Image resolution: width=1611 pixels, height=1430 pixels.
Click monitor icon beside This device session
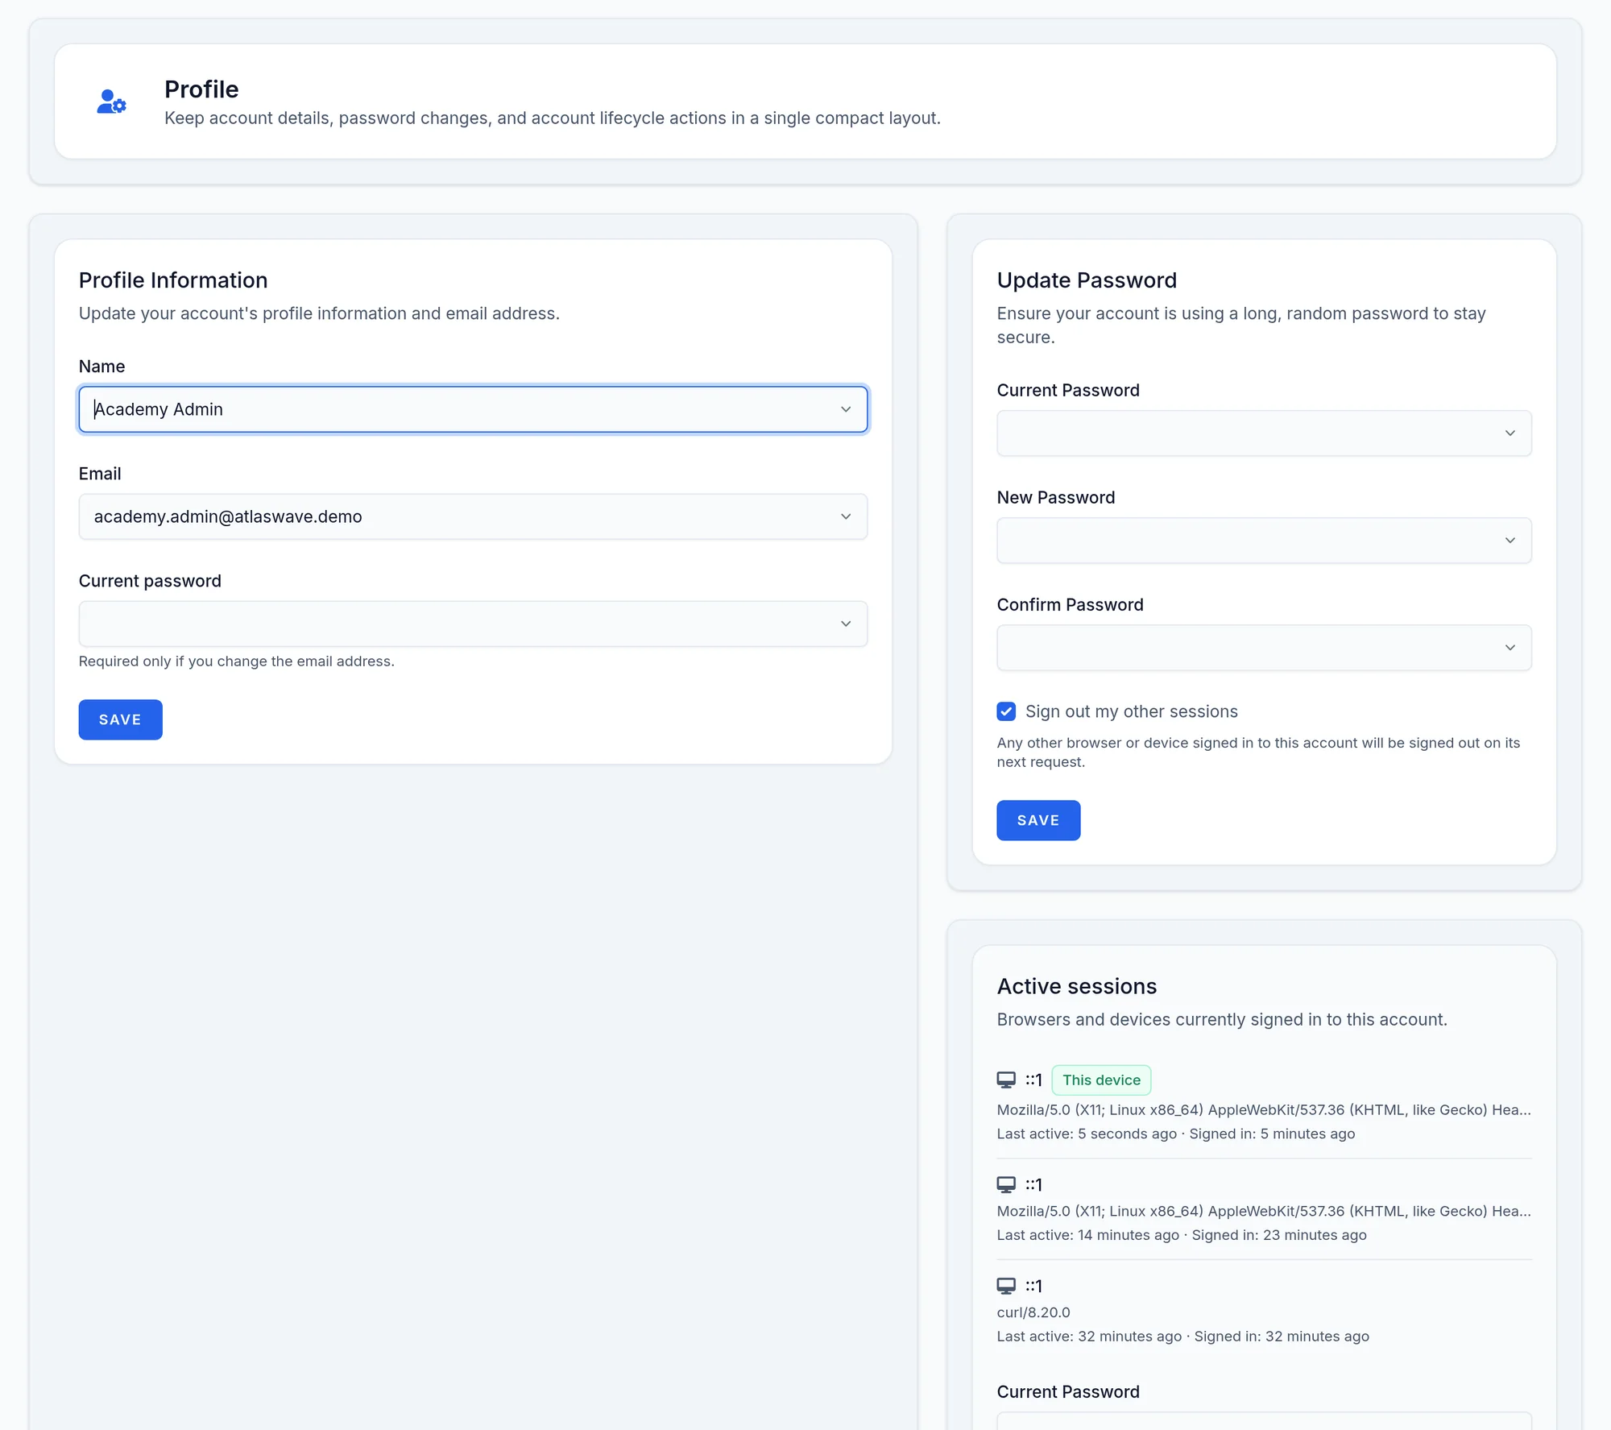[x=1006, y=1080]
